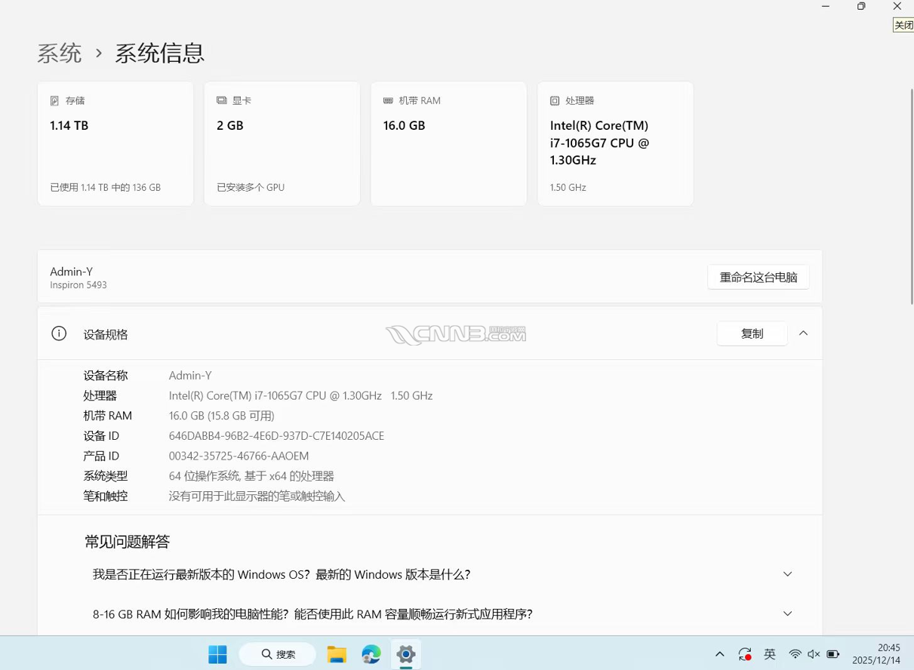The image size is (914, 670).
Task: Open the Windows Start menu
Action: pyautogui.click(x=217, y=654)
